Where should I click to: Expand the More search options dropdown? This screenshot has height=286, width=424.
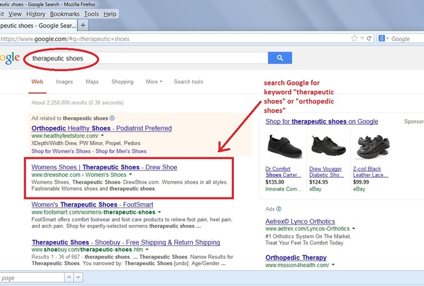(x=153, y=82)
